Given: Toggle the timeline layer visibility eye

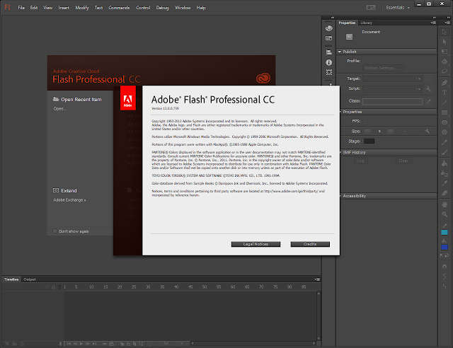Looking at the screenshot, I should (x=47, y=287).
